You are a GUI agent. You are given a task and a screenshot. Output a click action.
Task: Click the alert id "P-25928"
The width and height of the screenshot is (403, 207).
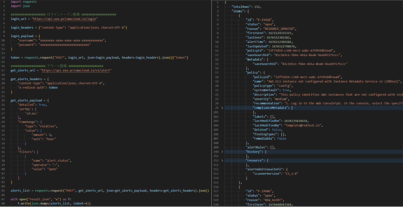[264, 20]
